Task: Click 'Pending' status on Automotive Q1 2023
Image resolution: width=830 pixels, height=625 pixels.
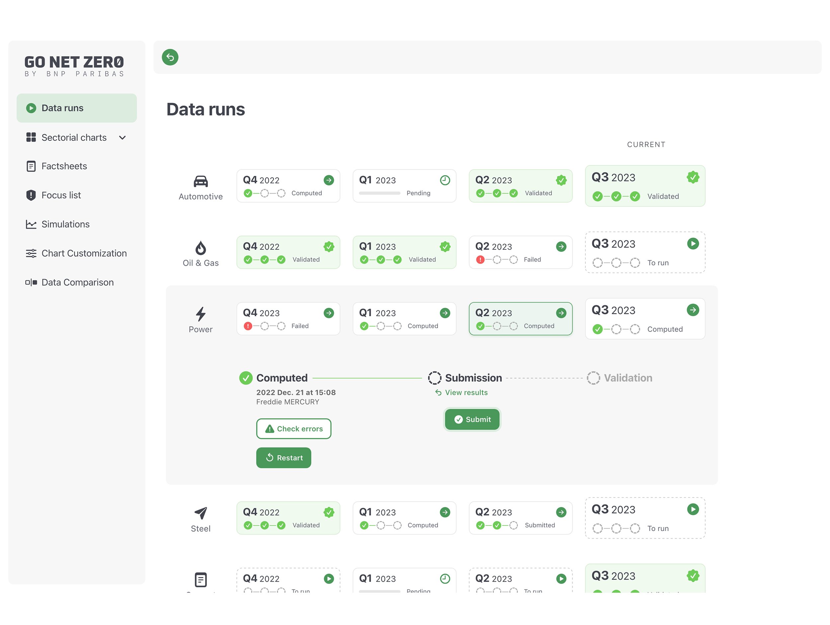Action: coord(418,193)
